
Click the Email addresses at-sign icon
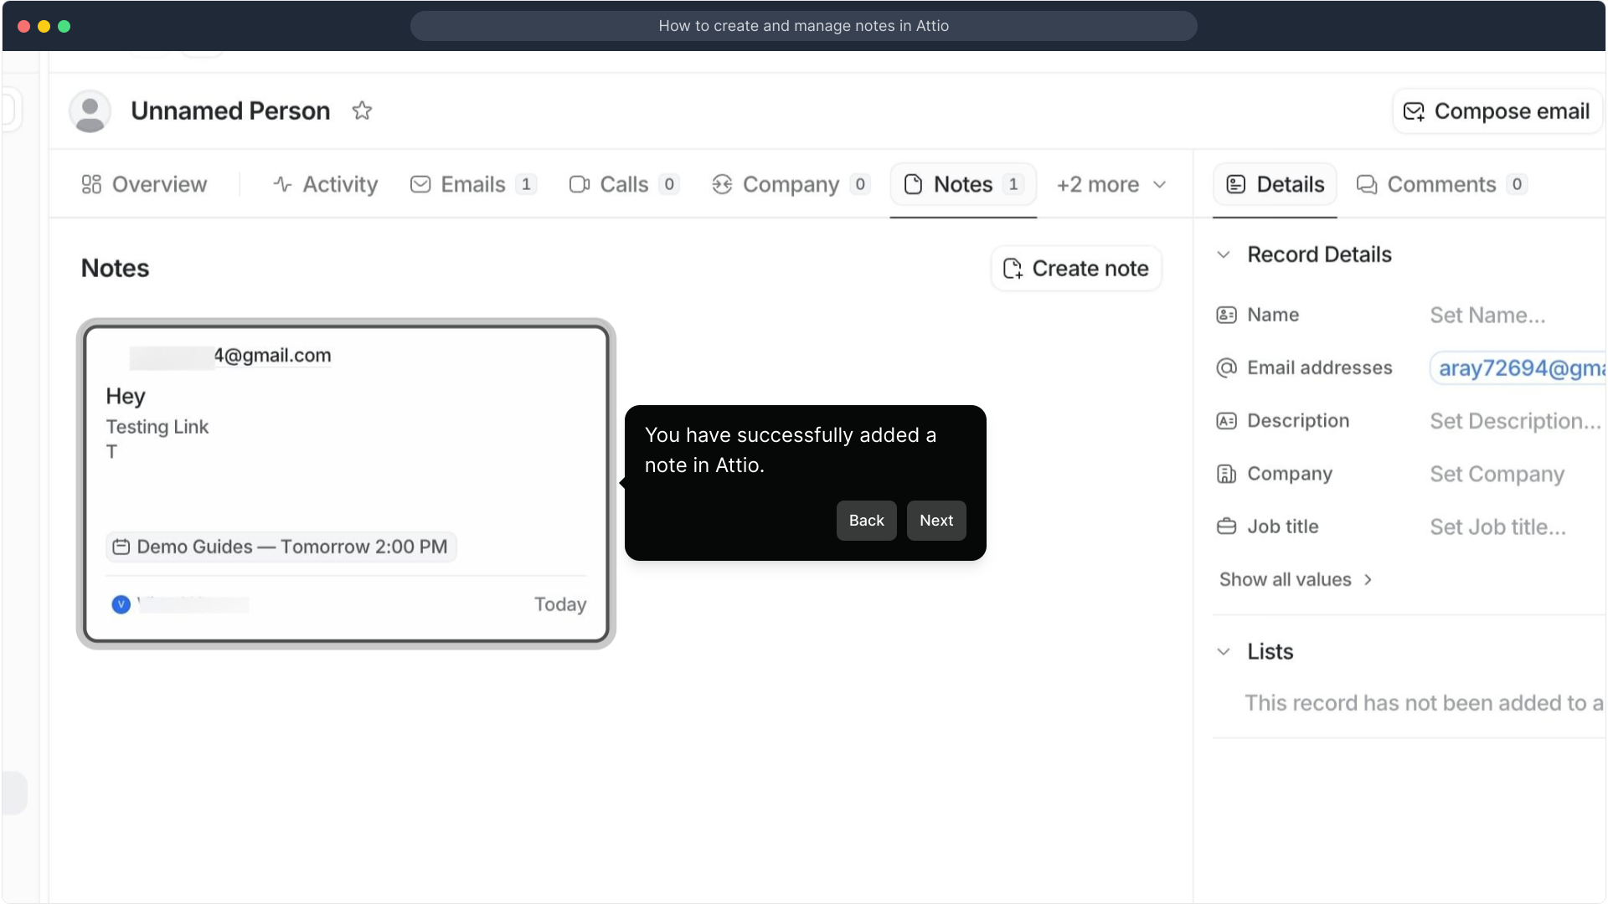[x=1226, y=367]
